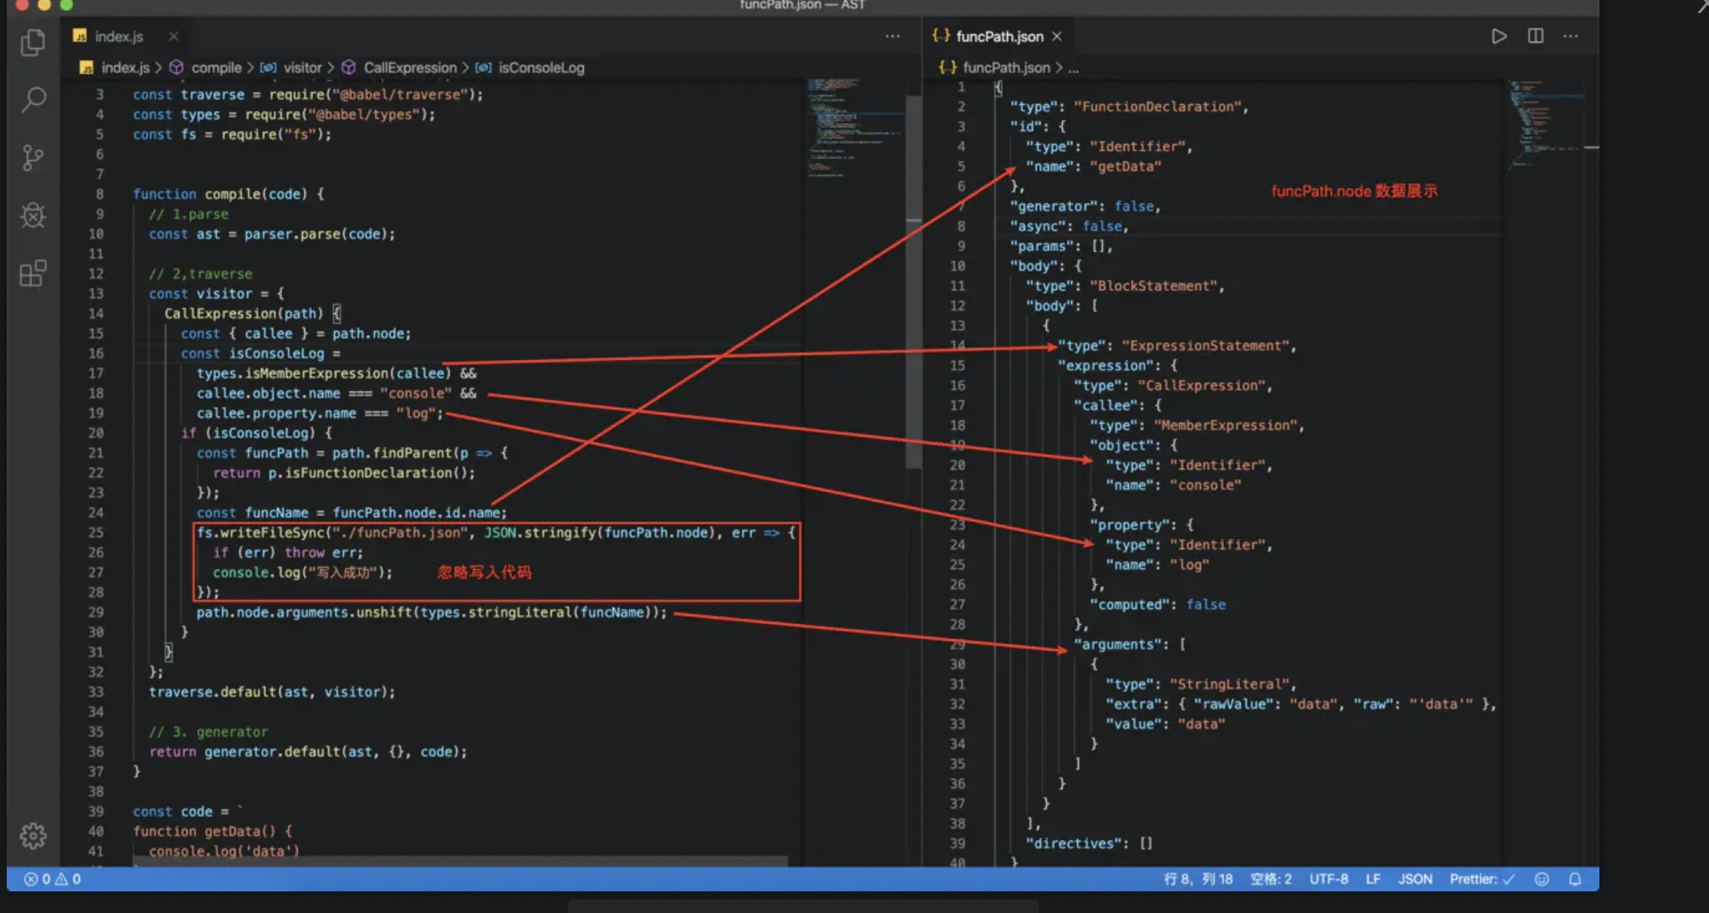Split the editor with split icon

tap(1535, 37)
